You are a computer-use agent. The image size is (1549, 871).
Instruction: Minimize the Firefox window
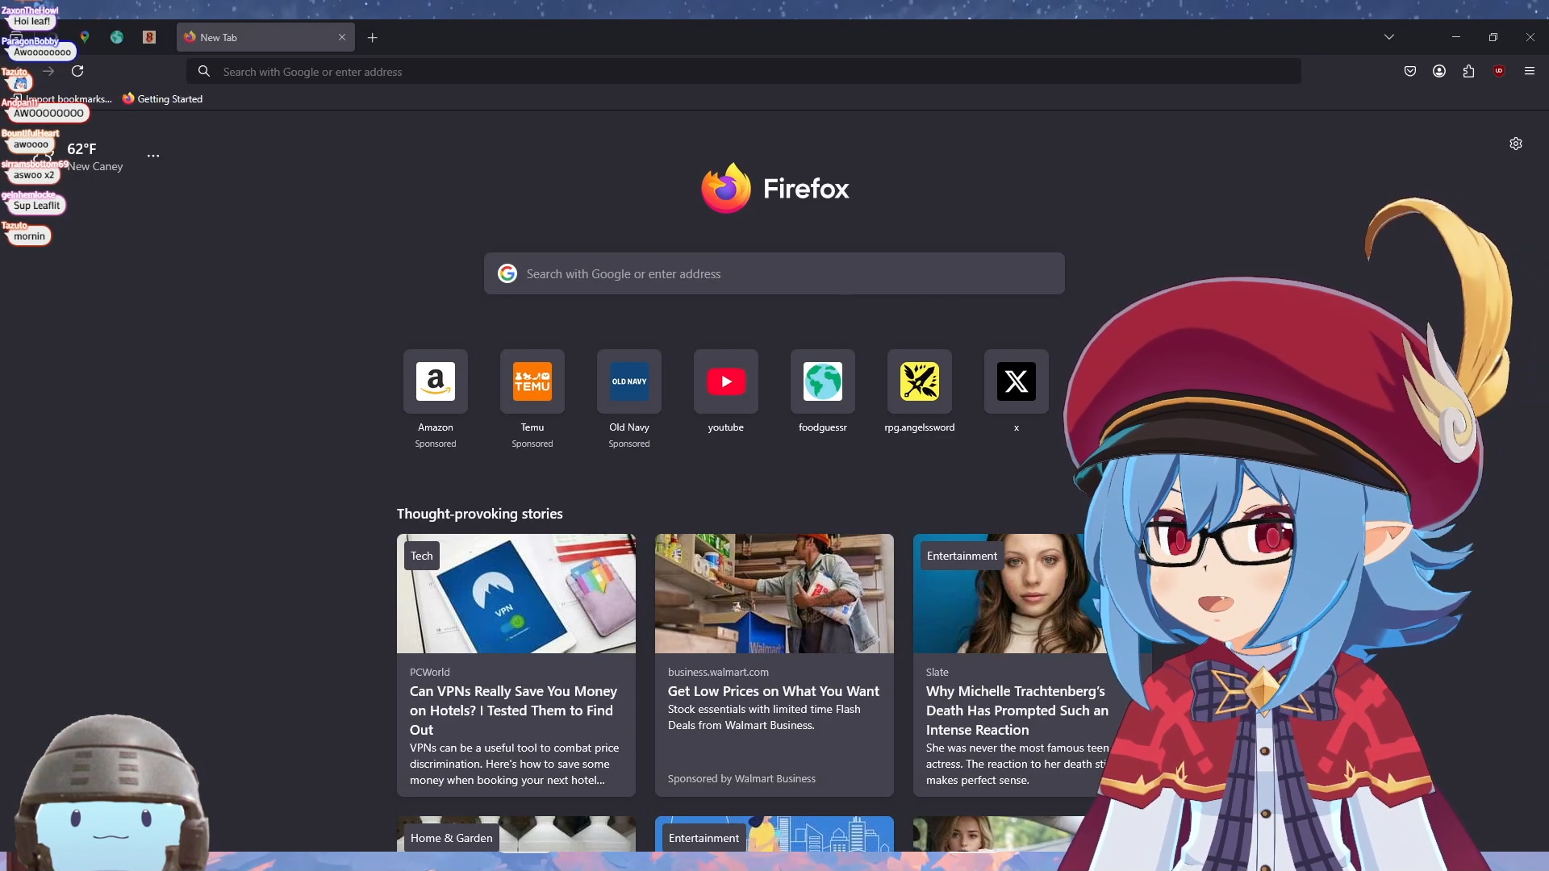pos(1456,37)
